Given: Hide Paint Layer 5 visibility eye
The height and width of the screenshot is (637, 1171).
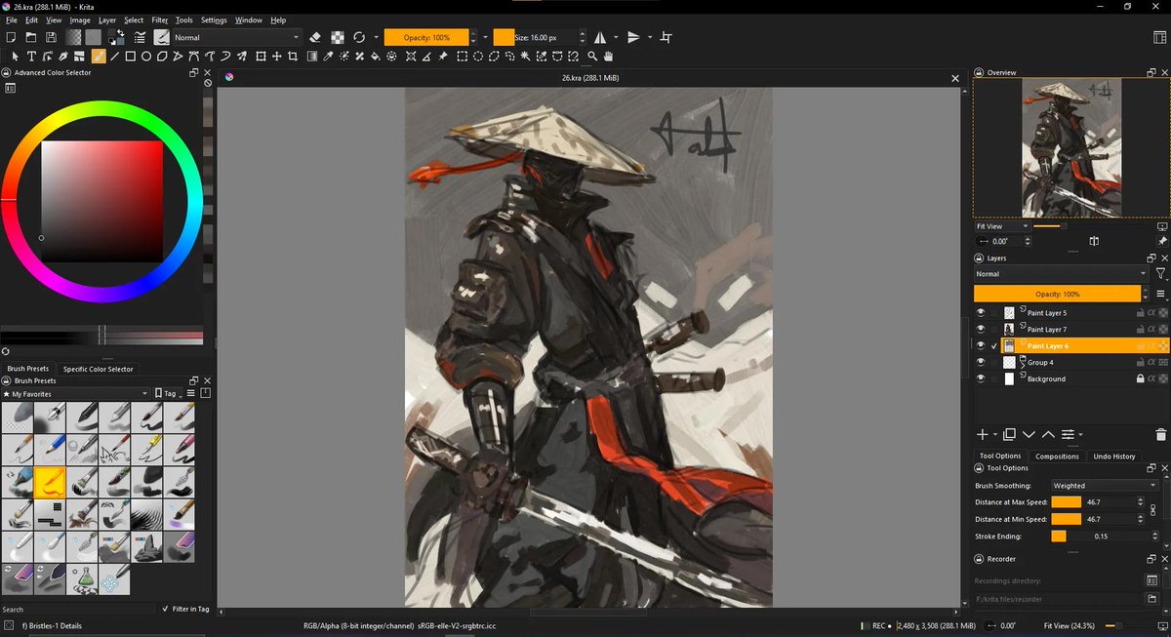Looking at the screenshot, I should (x=981, y=313).
